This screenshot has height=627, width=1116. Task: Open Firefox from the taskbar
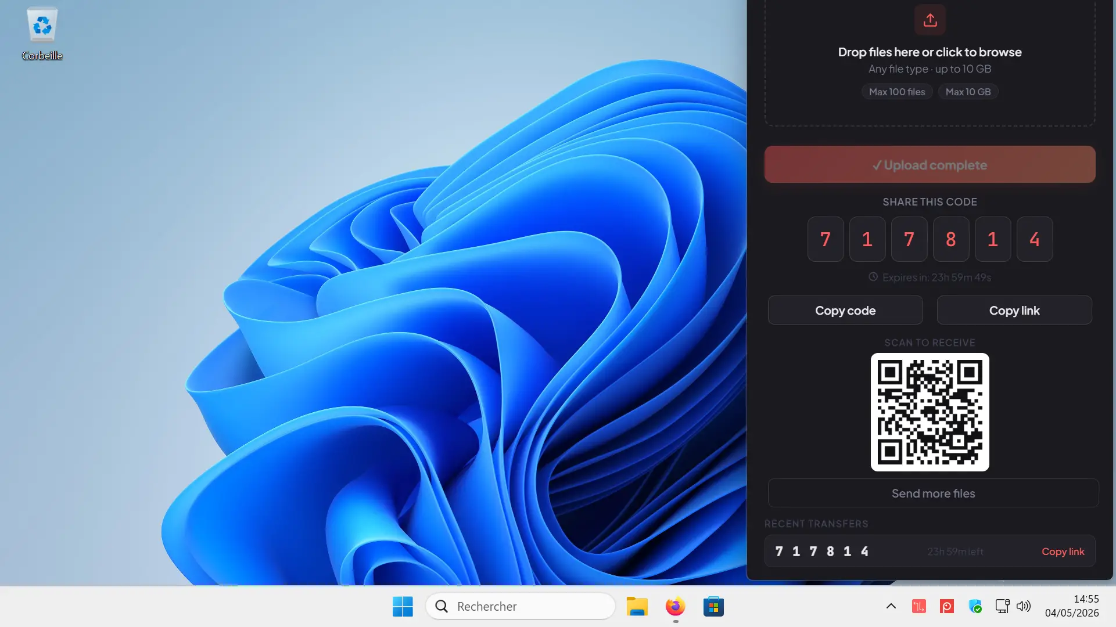click(x=675, y=607)
